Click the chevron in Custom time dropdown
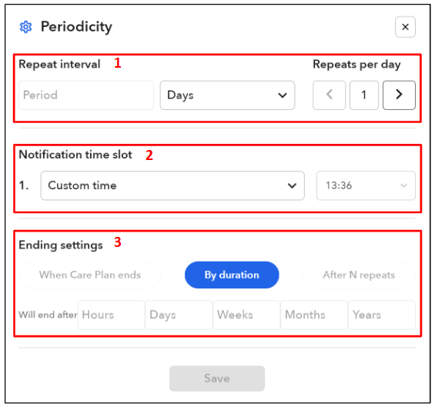This screenshot has width=435, height=410. click(292, 185)
